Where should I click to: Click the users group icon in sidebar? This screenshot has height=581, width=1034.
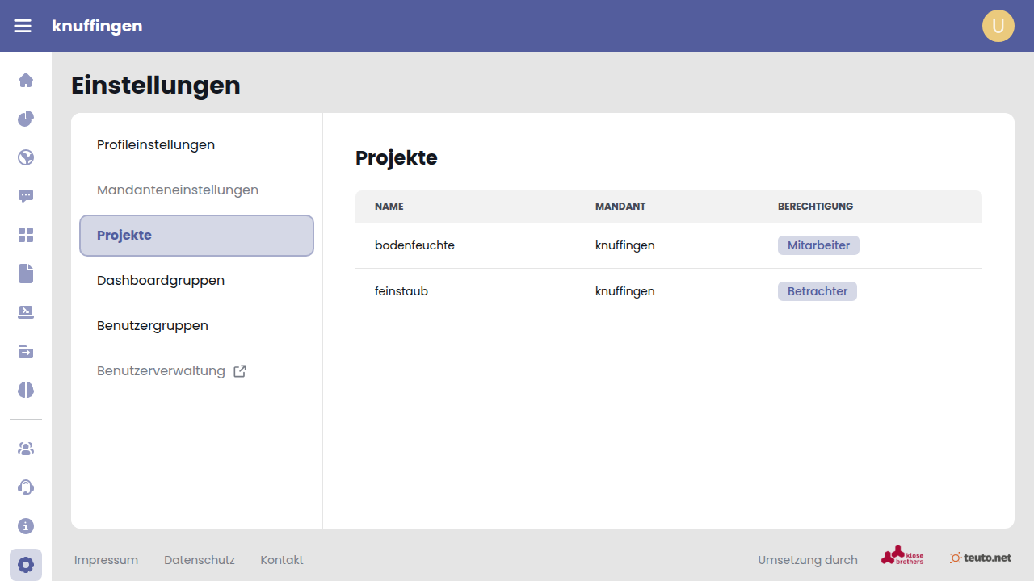(x=26, y=449)
